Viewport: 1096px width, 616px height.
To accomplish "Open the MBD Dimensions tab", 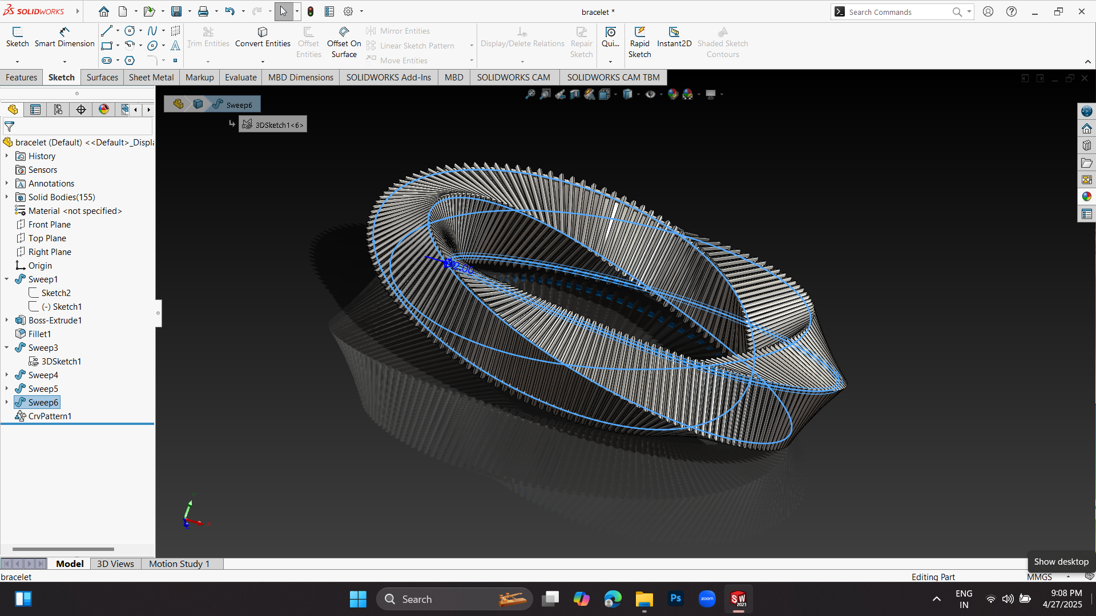I will click(x=301, y=78).
